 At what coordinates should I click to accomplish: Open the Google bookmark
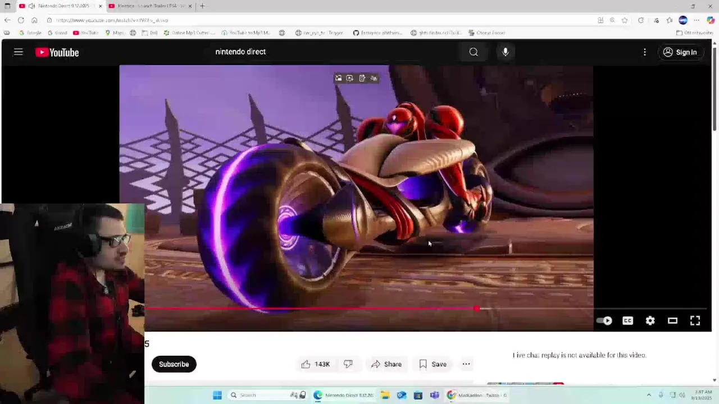(x=30, y=33)
